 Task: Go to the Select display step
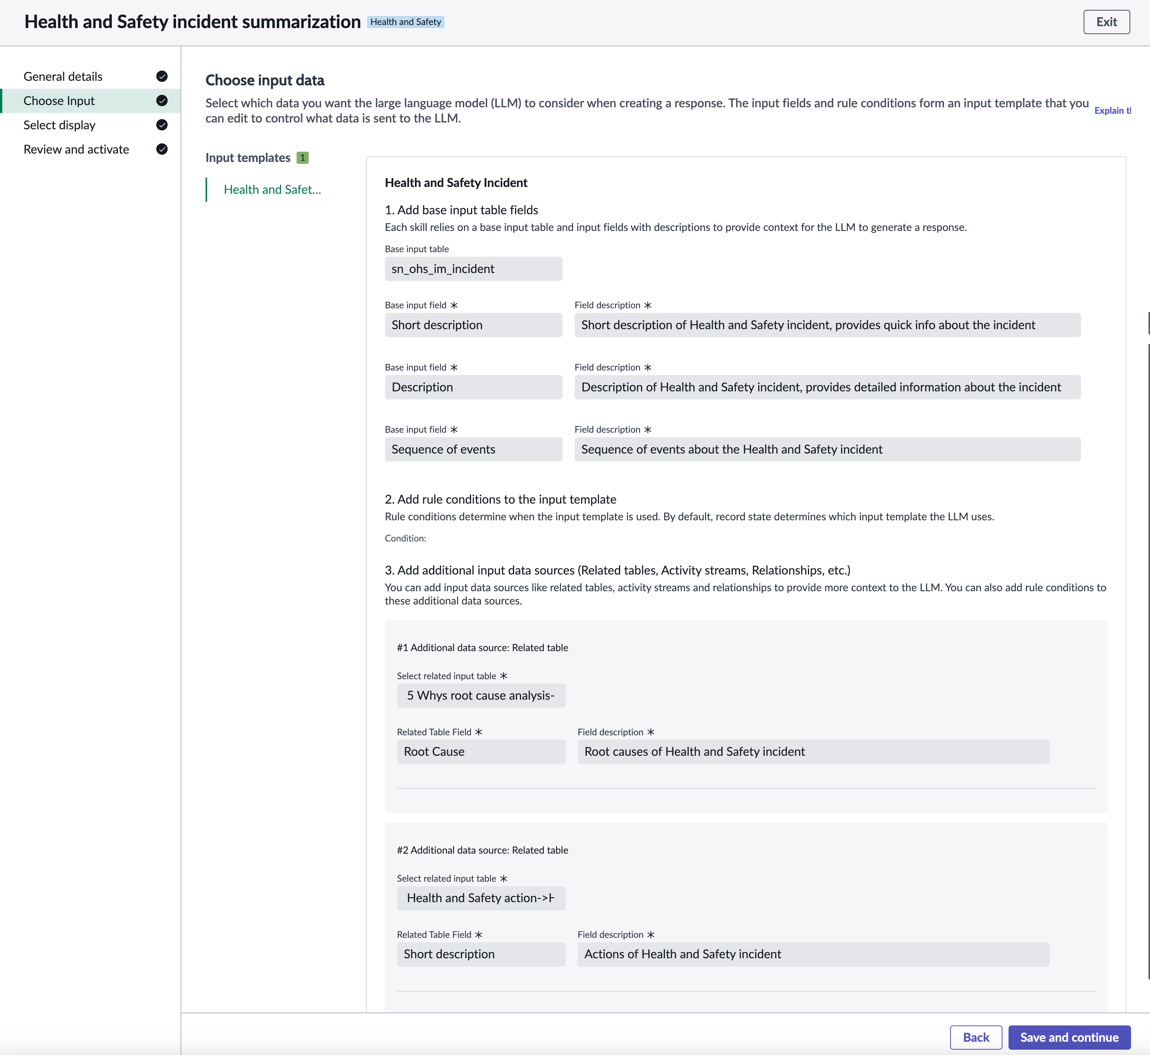coord(91,125)
